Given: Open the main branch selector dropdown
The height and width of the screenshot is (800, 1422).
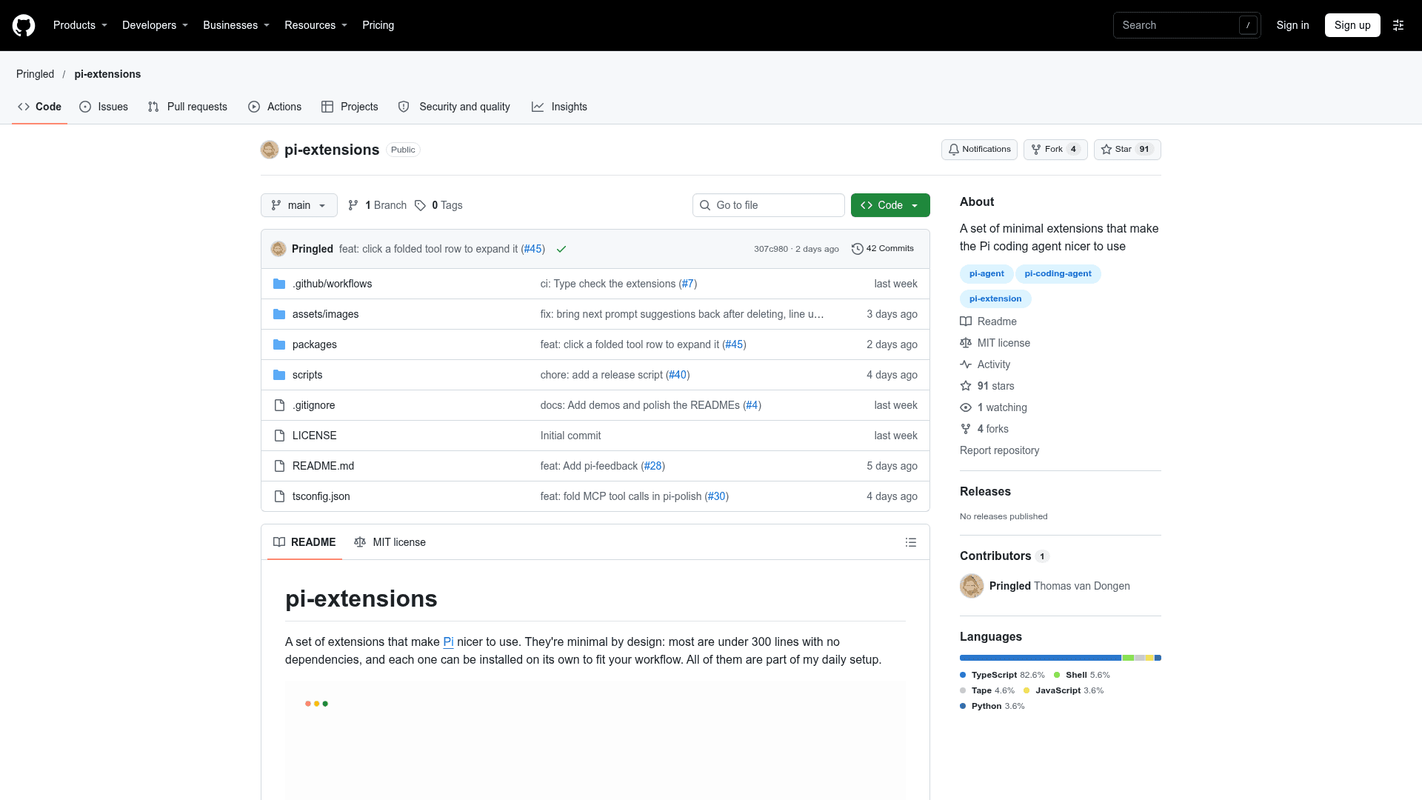Looking at the screenshot, I should (299, 205).
